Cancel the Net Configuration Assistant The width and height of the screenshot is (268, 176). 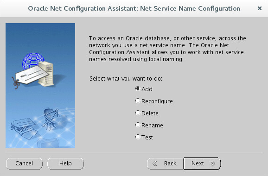24,163
